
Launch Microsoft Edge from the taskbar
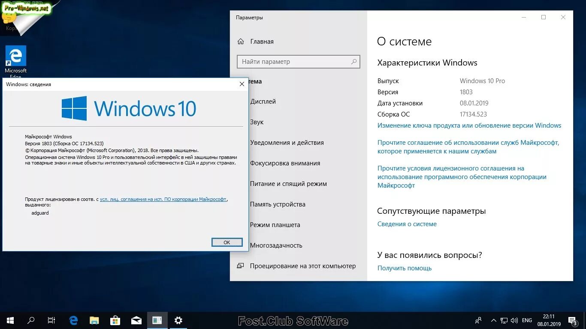pyautogui.click(x=73, y=320)
